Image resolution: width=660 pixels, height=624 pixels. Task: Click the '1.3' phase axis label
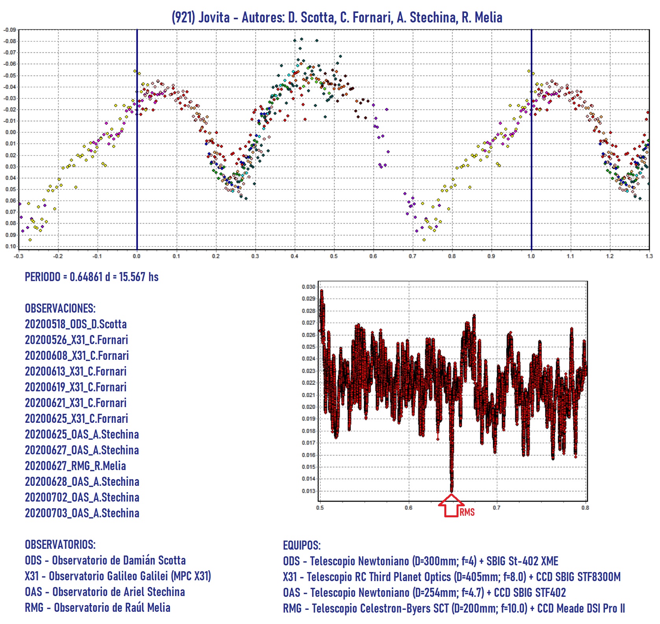click(649, 256)
